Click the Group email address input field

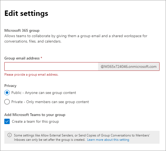[x=51, y=66]
